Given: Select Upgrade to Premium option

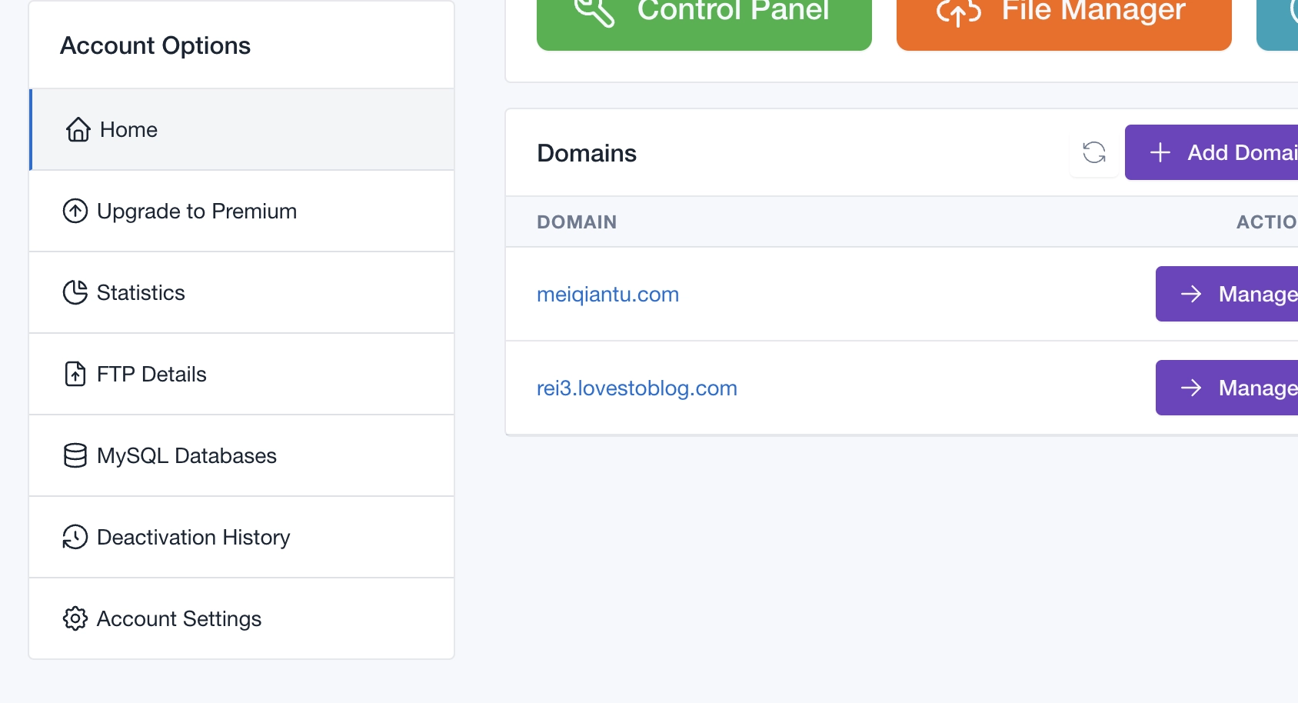Looking at the screenshot, I should pyautogui.click(x=196, y=212).
